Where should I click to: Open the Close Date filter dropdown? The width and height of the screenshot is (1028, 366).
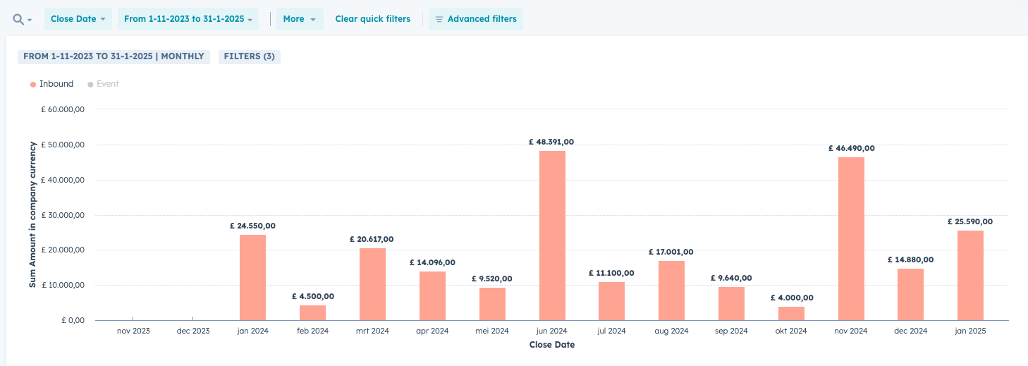pos(78,19)
